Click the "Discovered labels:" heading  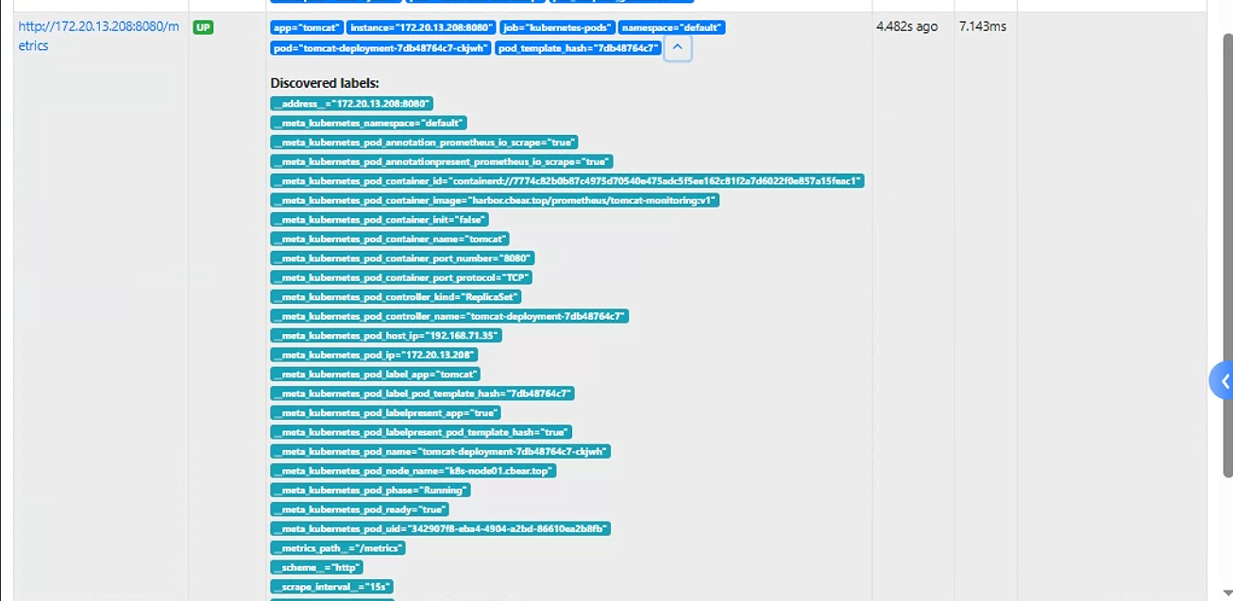(x=325, y=83)
